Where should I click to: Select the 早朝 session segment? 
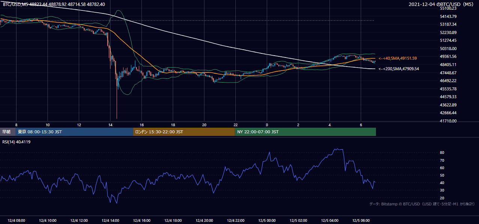(7, 132)
